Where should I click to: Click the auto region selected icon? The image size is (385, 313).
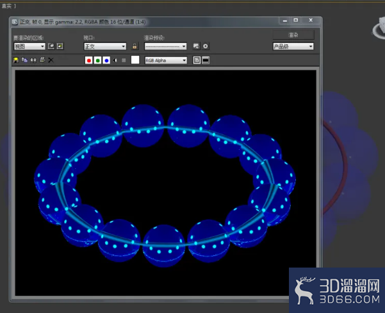60,46
